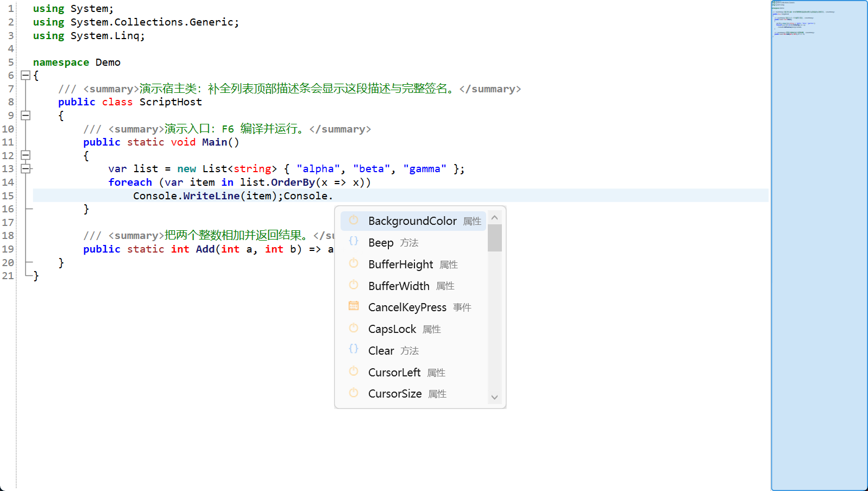
Task: Collapse the Main method fold on line 12
Action: [x=26, y=155]
